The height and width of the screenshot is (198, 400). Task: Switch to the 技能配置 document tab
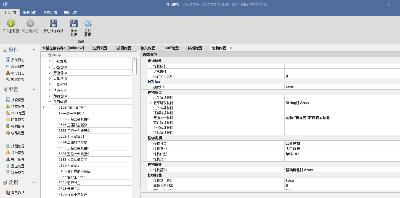[124, 48]
